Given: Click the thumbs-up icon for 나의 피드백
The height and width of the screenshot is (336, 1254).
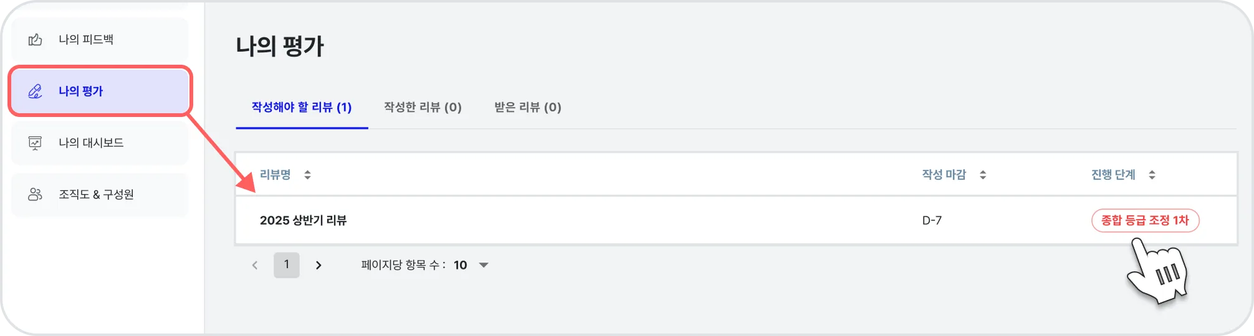Looking at the screenshot, I should click(35, 40).
